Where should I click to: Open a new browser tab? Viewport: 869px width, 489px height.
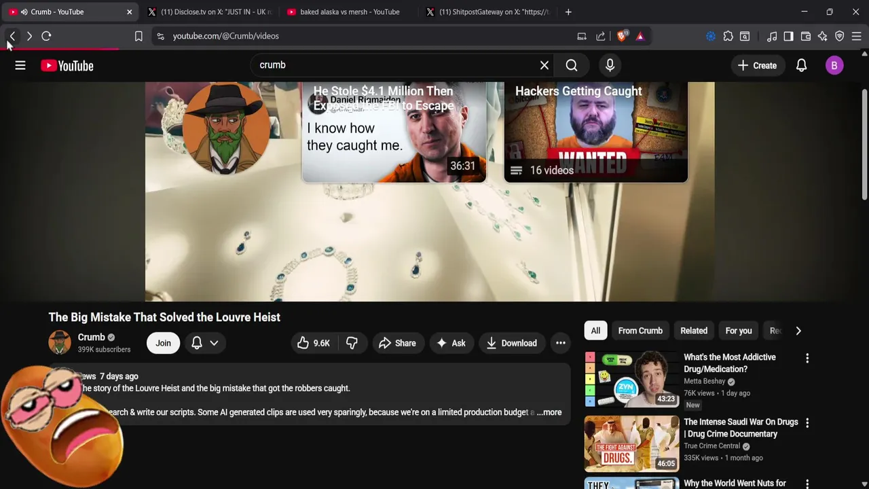coord(568,12)
